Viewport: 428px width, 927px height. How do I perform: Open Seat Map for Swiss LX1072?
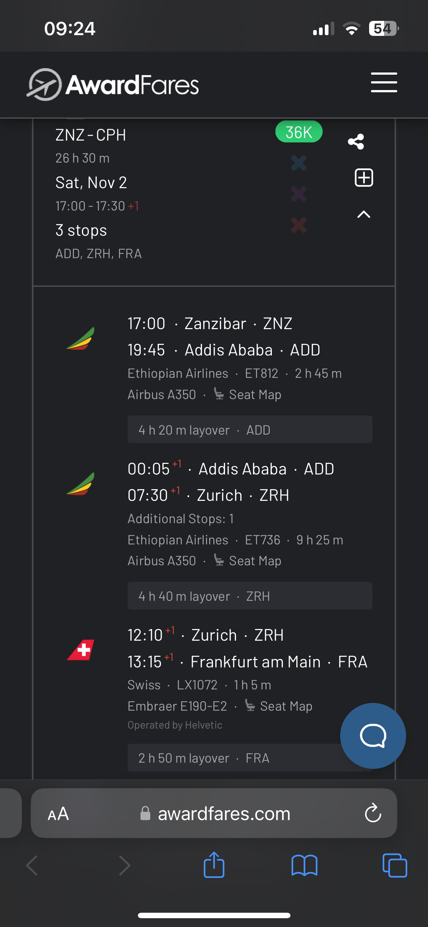(x=279, y=706)
